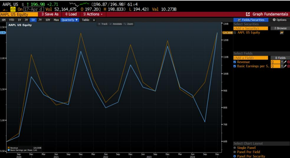The image size is (290, 158).
Task: Click the AAPL US Equity chart title
Action: tap(20, 25)
